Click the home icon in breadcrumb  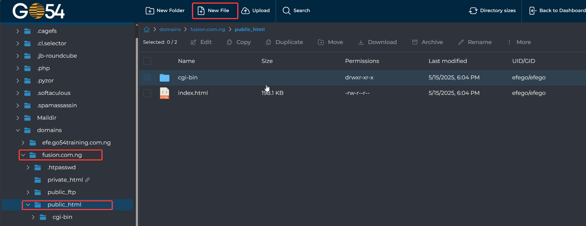coord(147,29)
